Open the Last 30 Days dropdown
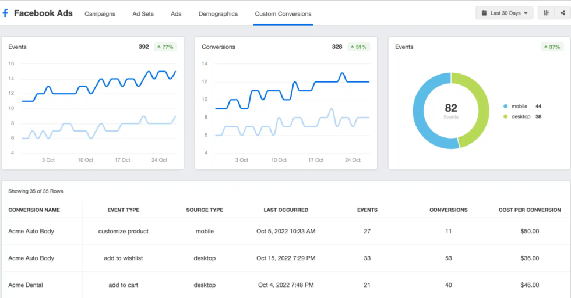The width and height of the screenshot is (571, 298). 505,13
